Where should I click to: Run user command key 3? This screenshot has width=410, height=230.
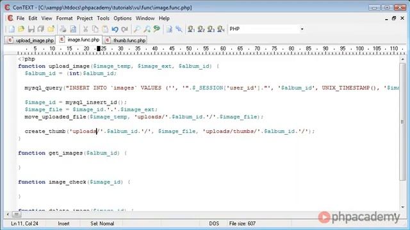point(211,29)
